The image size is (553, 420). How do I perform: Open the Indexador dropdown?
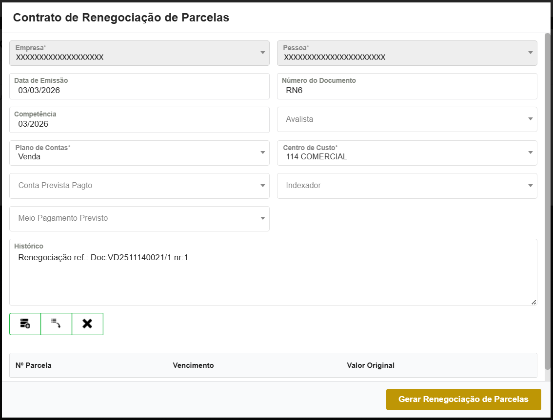(x=407, y=186)
